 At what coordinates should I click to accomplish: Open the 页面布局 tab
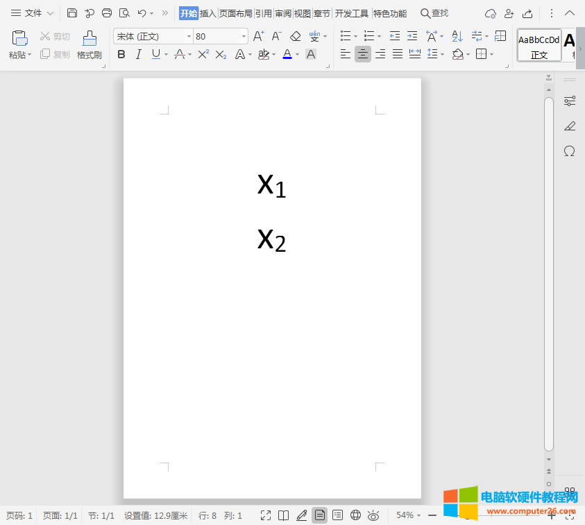click(x=236, y=13)
